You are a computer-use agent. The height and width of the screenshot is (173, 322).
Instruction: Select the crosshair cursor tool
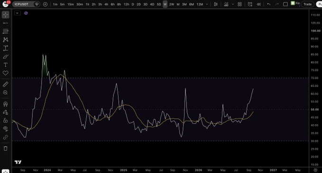pos(6,15)
